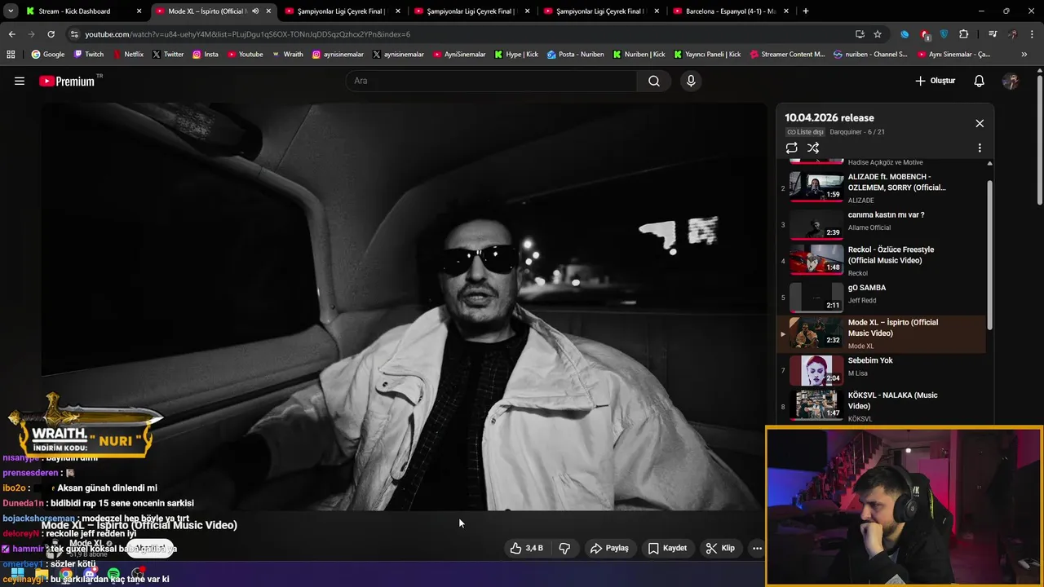This screenshot has width=1044, height=587.
Task: Open the Netflix bookmark
Action: click(x=128, y=55)
